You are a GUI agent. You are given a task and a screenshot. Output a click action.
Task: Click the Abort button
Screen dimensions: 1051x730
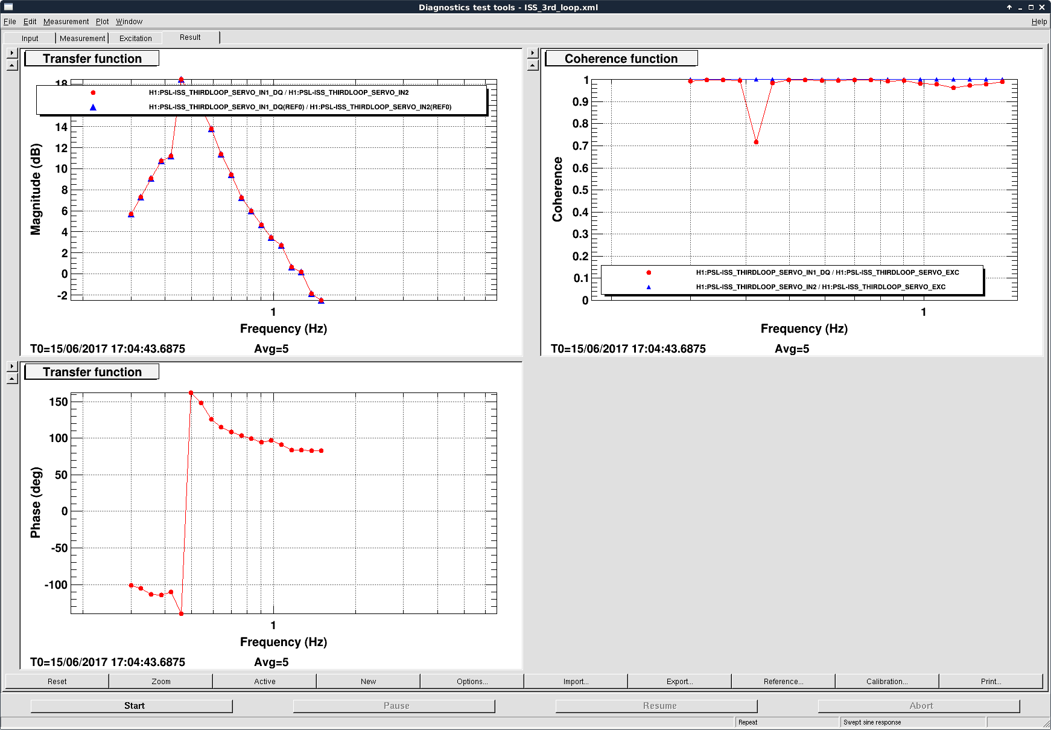[x=919, y=706]
